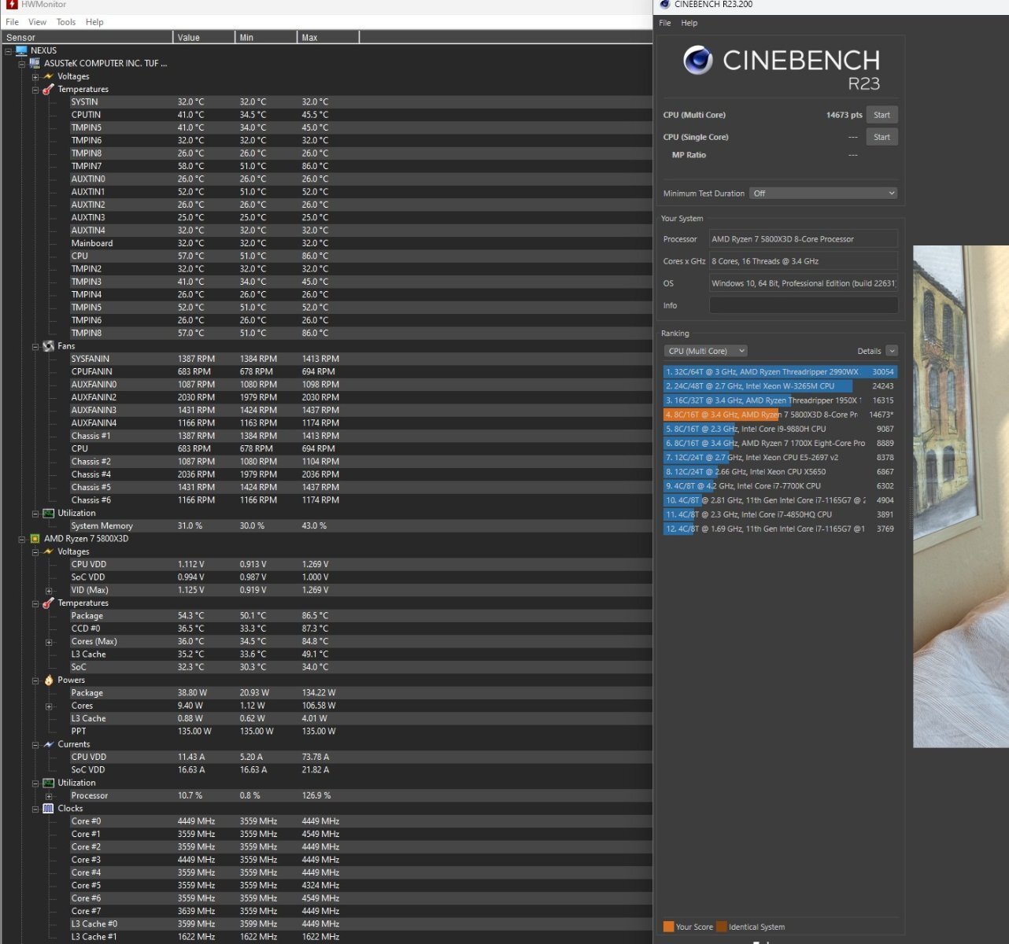This screenshot has width=1009, height=944.
Task: Click the Powers flame icon
Action: [x=48, y=680]
